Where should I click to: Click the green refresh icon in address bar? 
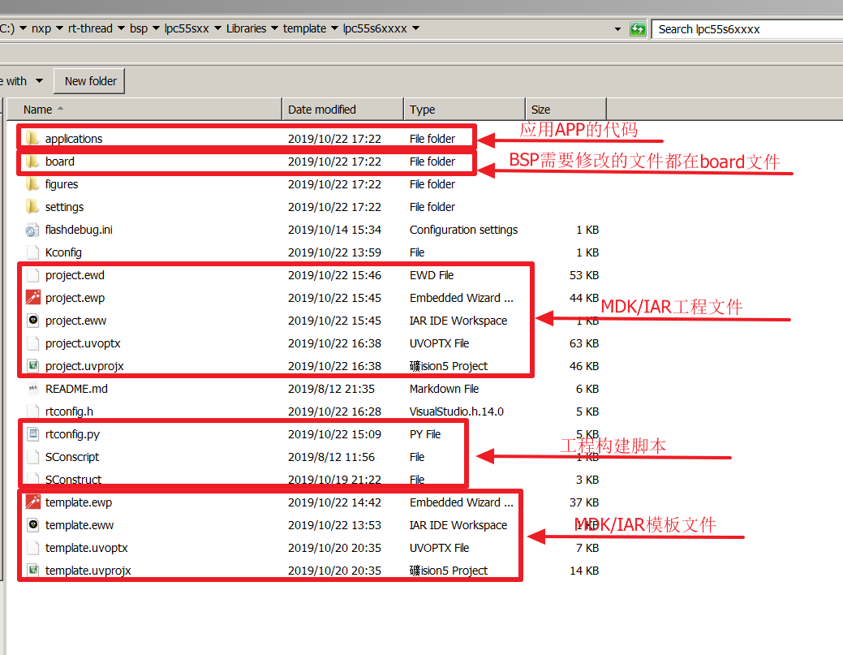(638, 29)
